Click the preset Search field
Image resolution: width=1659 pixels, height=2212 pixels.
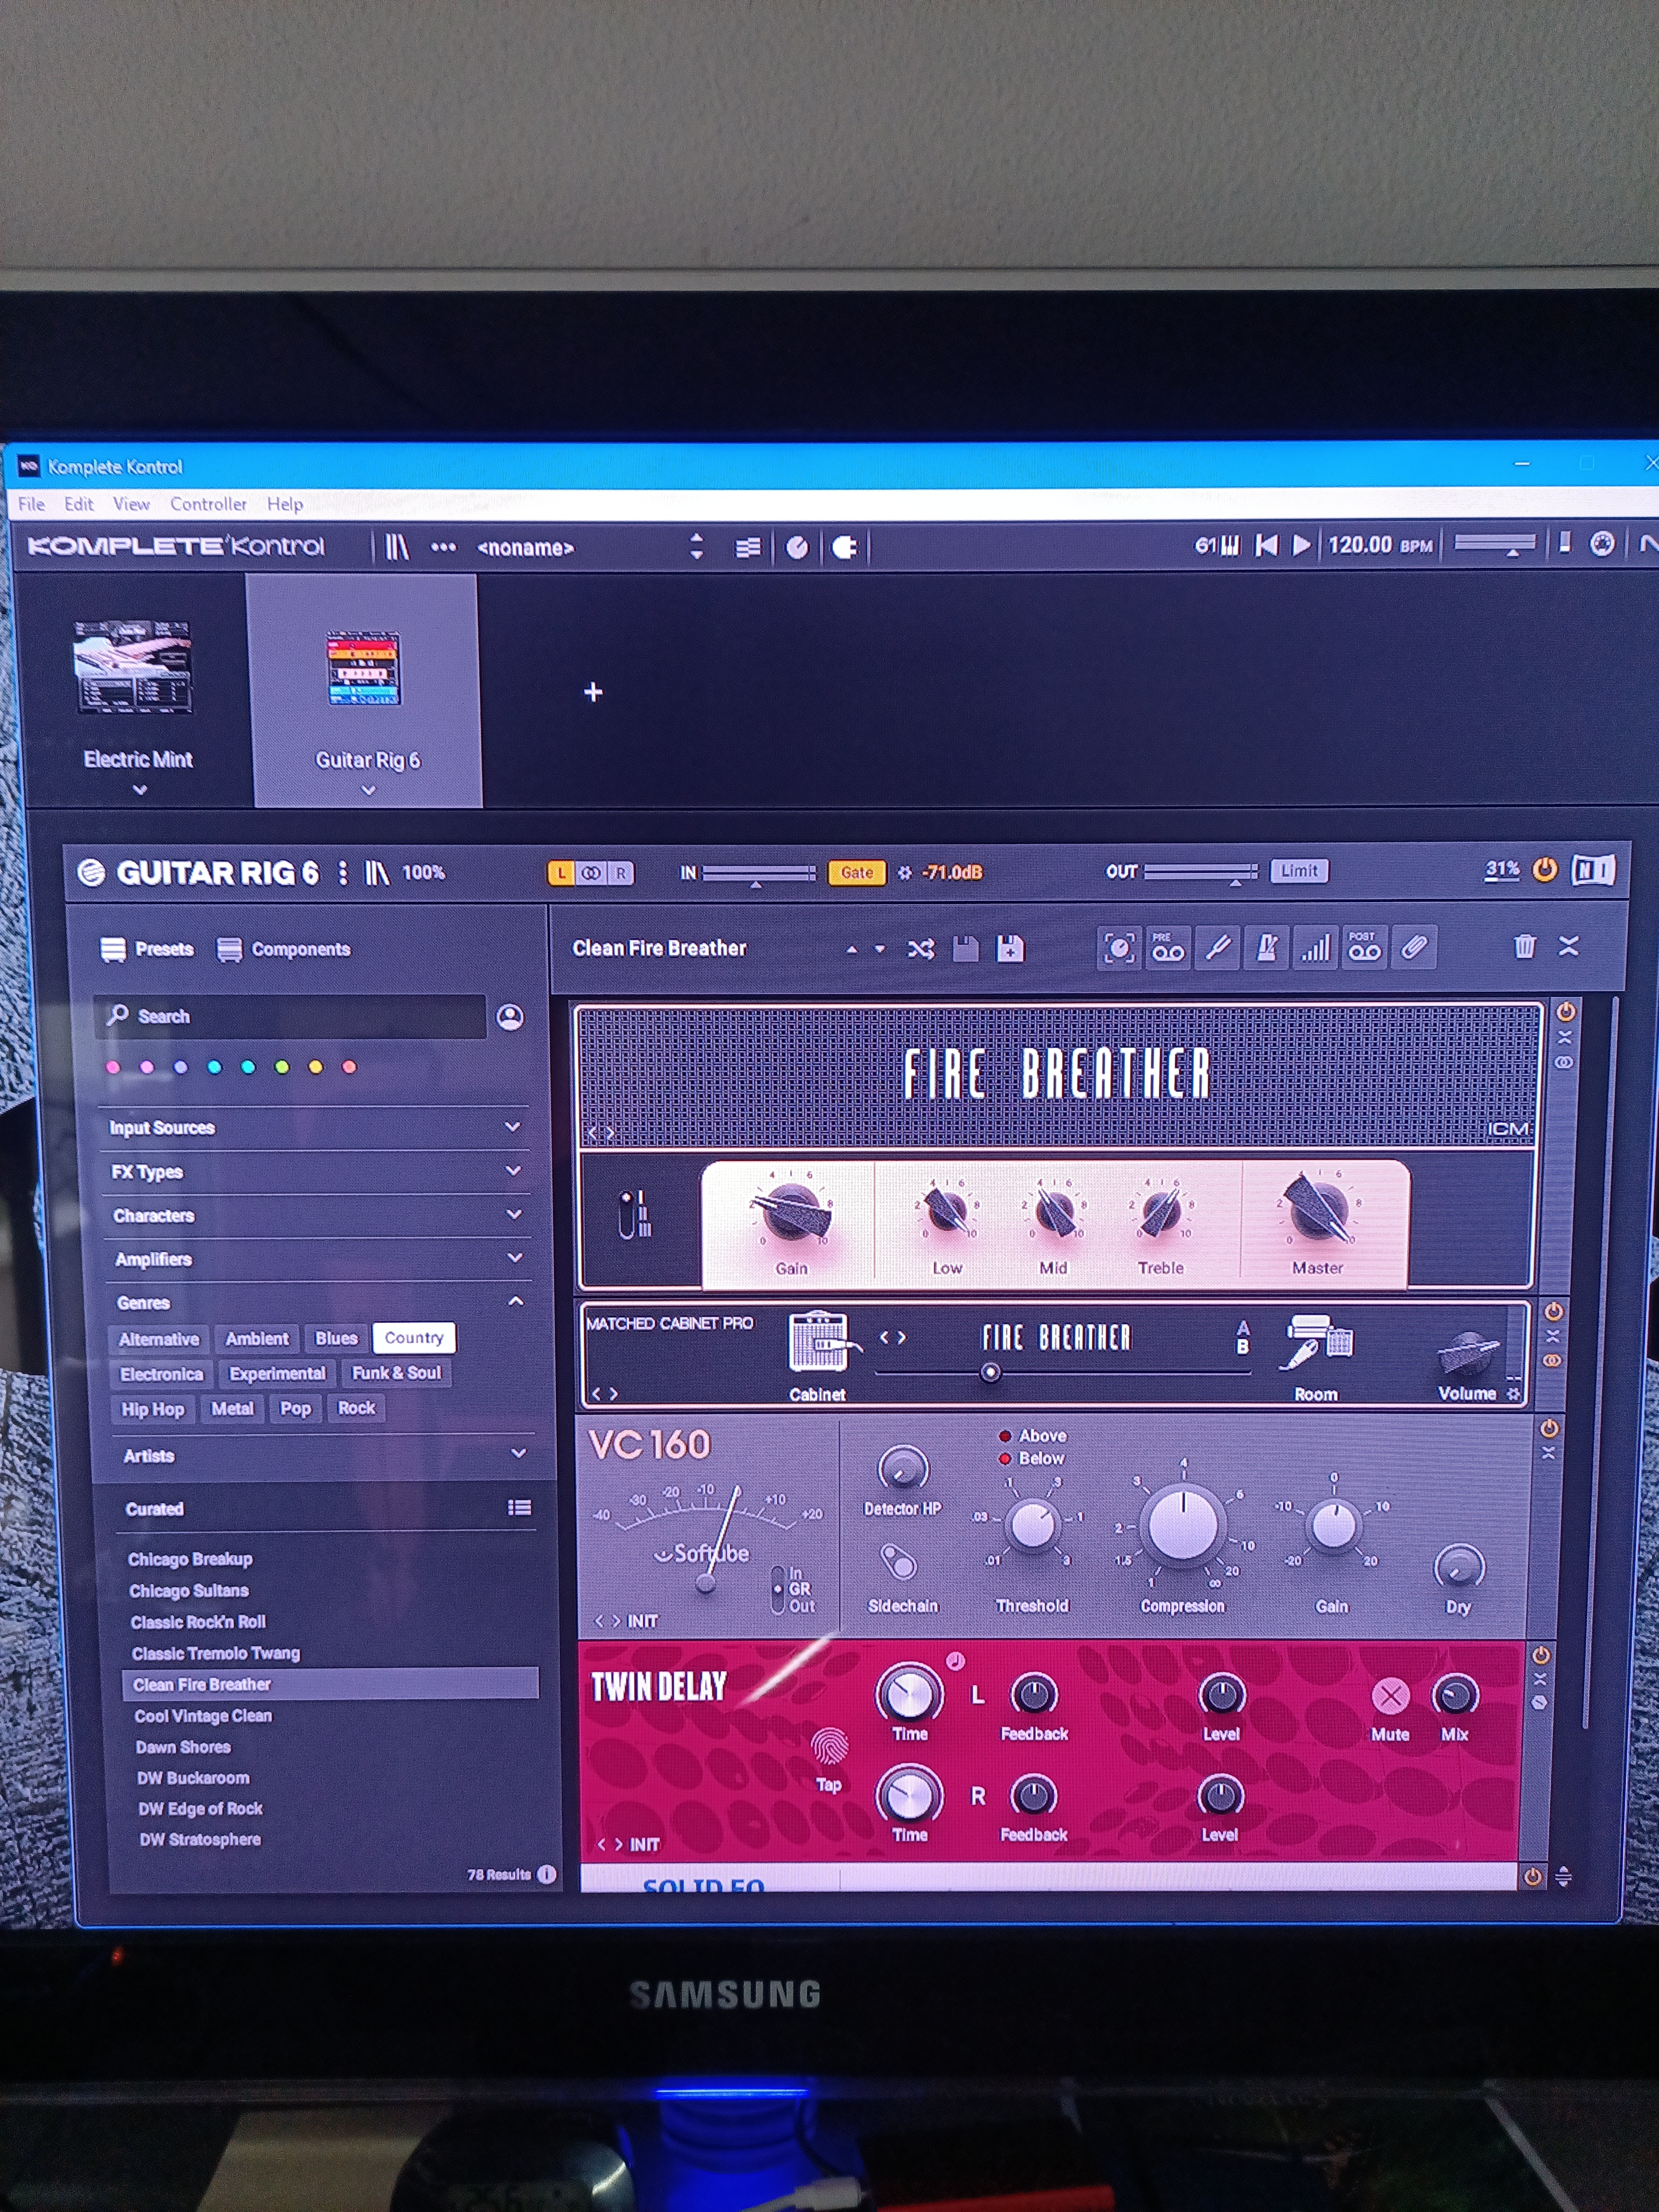point(291,1016)
